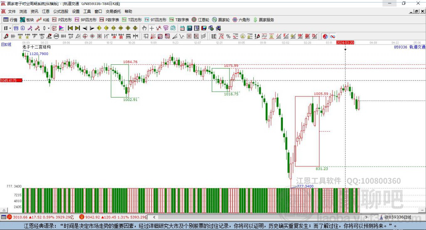Click the 1002.91 low label
This screenshot has height=230, width=426.
(130, 100)
